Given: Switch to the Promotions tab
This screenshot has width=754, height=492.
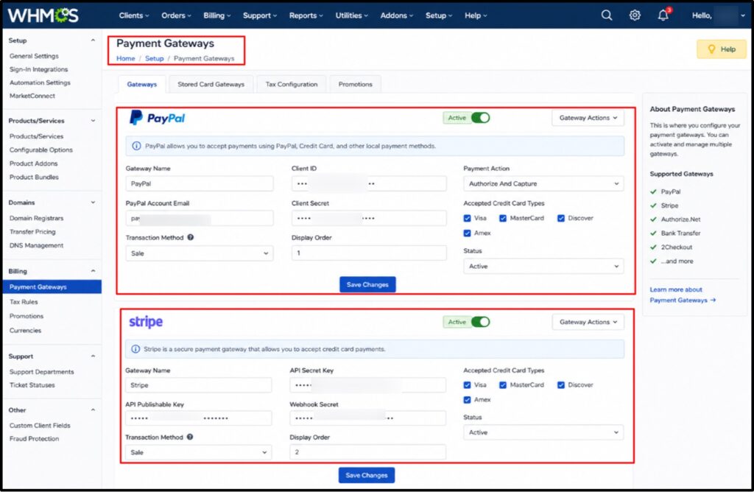Looking at the screenshot, I should coord(356,84).
